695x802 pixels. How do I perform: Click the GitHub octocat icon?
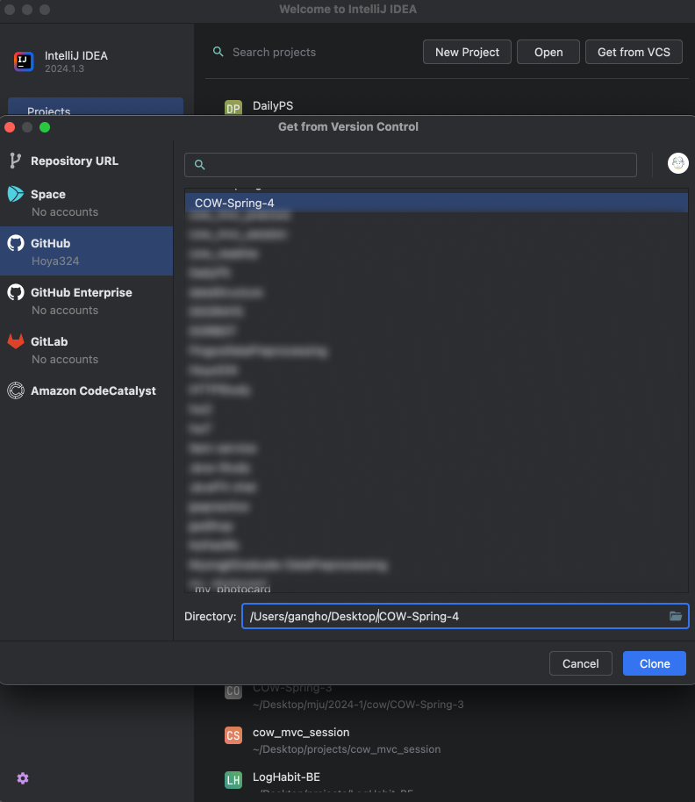pos(15,243)
